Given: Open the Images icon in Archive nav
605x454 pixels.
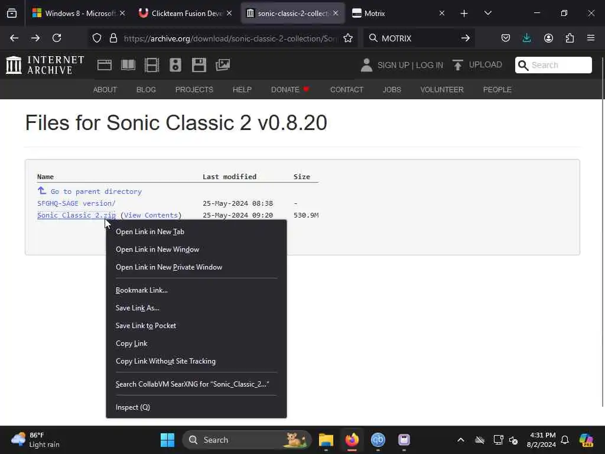Looking at the screenshot, I should [x=223, y=65].
